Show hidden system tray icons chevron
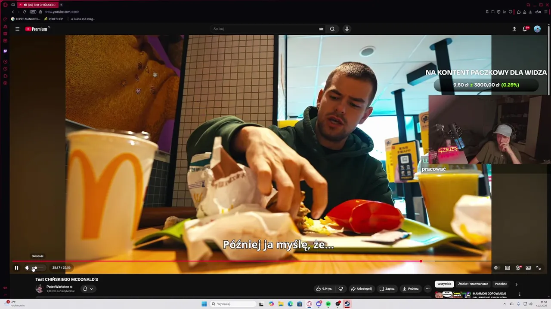Viewport: 551px width, 309px height. (505, 304)
